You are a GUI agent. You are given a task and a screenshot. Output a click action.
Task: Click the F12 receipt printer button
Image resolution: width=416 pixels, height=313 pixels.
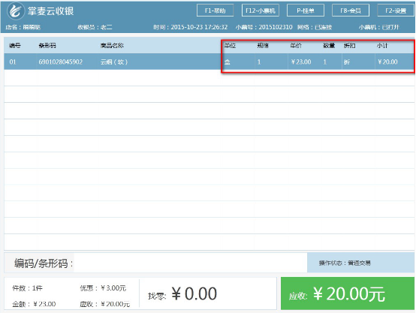click(261, 11)
